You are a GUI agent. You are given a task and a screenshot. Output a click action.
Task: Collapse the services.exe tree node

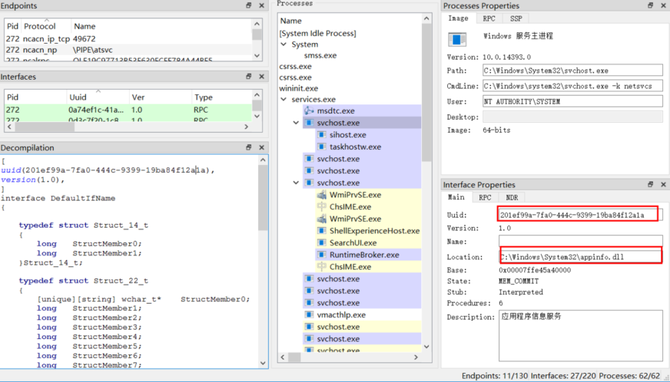pos(284,99)
